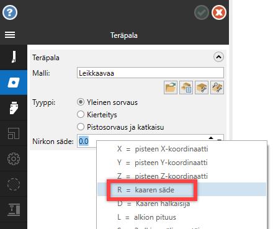Choose D = Kaaren halkaisija

[182, 204]
